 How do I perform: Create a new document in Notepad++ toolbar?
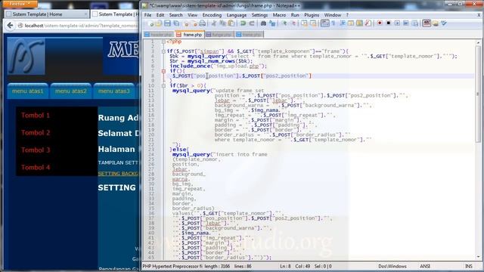[150, 23]
